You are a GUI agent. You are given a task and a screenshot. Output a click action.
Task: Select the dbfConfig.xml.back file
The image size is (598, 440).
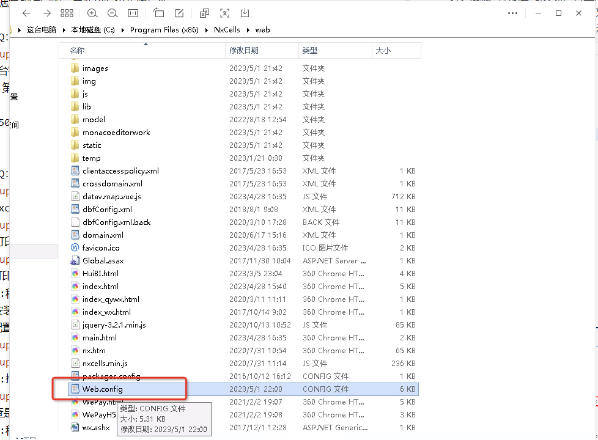pos(116,222)
